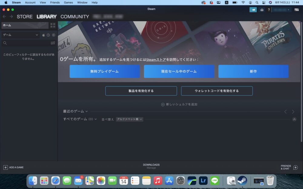Click the library search magnifier icon

coord(5,43)
